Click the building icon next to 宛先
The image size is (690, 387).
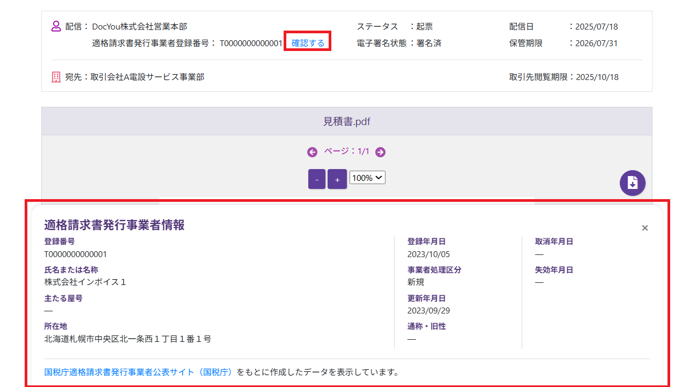point(56,77)
